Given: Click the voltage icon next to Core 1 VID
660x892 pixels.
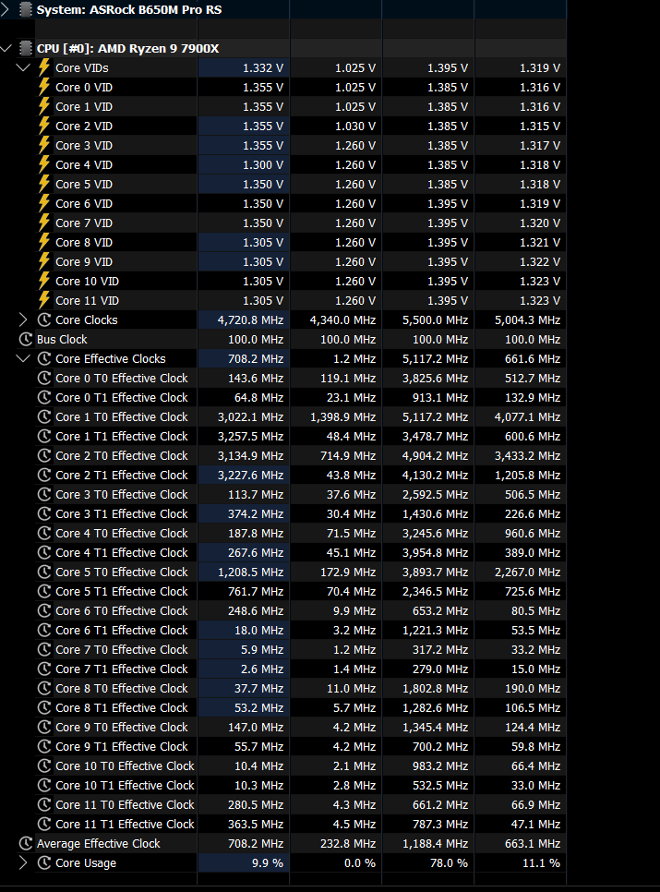Looking at the screenshot, I should point(43,106).
